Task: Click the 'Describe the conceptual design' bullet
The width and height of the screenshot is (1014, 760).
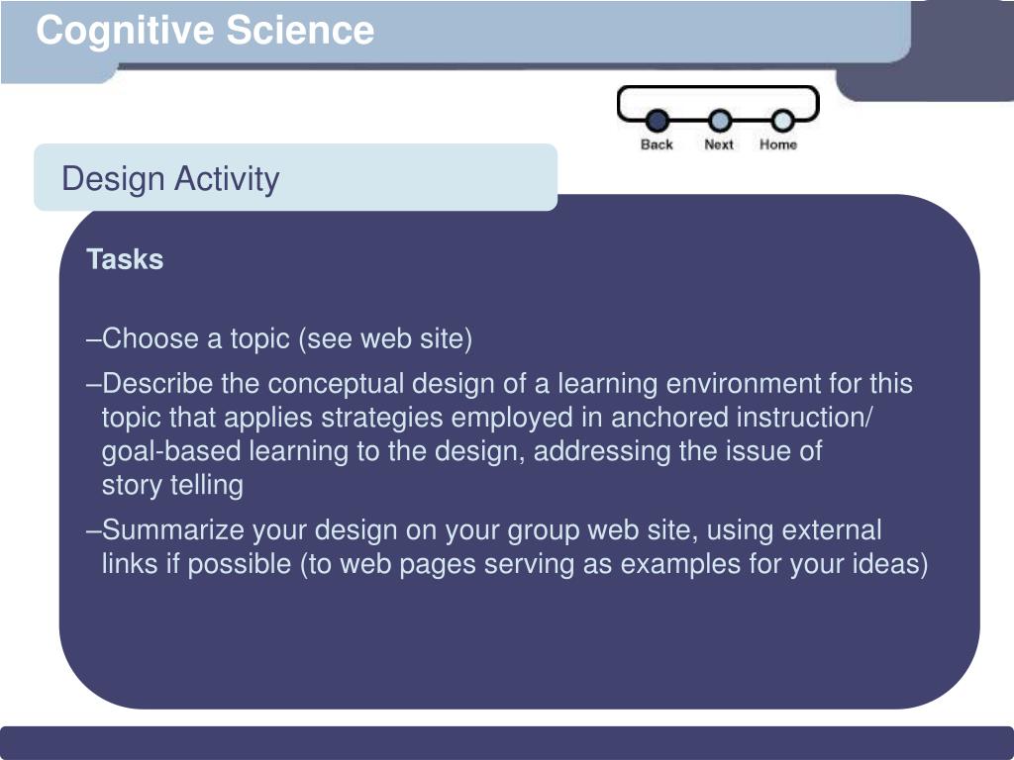Action: 499,433
